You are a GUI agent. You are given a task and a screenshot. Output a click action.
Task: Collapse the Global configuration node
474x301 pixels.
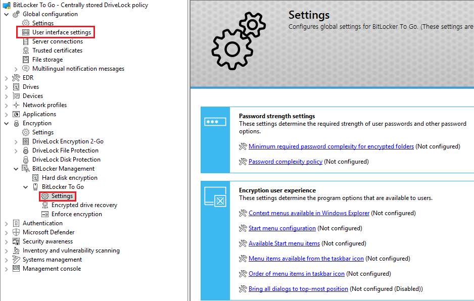point(7,14)
